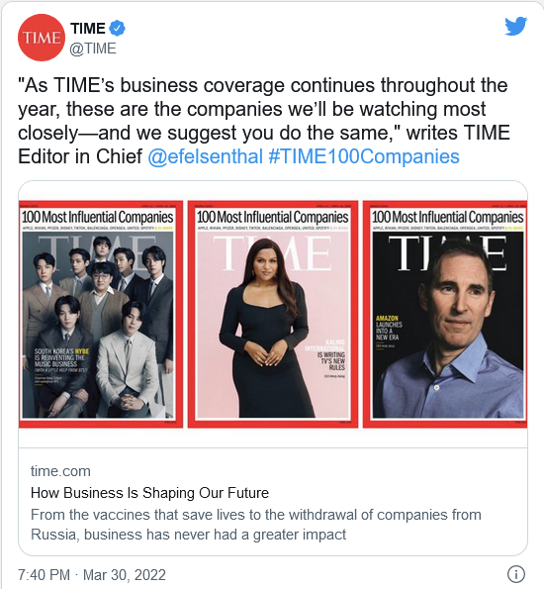This screenshot has height=589, width=544.
Task: Click the time.com domain label
Action: [x=60, y=471]
